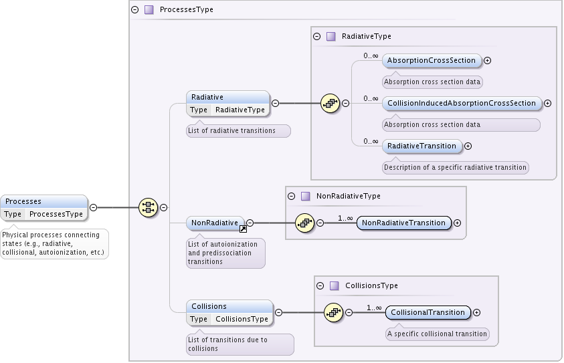Expand the RadiativeTransition plus button
564x363 pixels.
468,146
